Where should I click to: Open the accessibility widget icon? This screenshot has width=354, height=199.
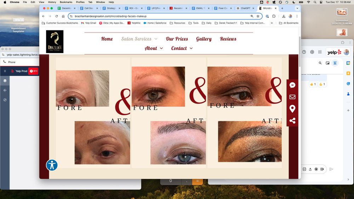pos(52,165)
